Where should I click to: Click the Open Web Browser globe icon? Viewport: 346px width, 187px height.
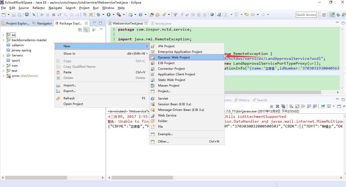(x=212, y=15)
